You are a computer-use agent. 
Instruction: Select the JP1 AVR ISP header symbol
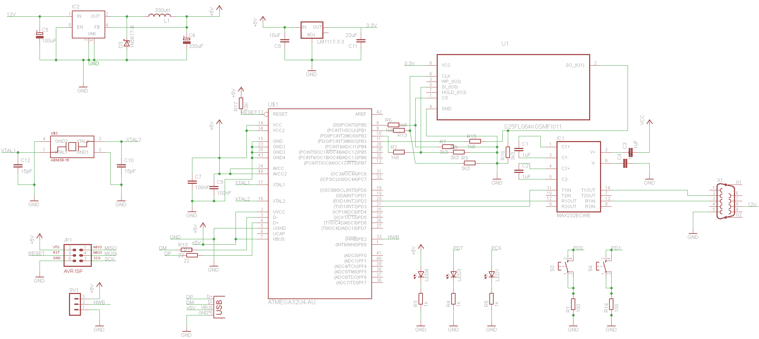pos(78,255)
